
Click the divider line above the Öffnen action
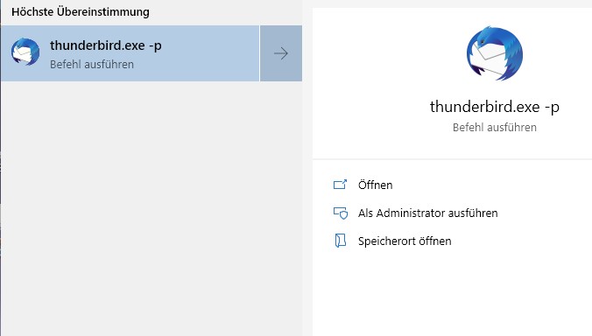pyautogui.click(x=452, y=159)
